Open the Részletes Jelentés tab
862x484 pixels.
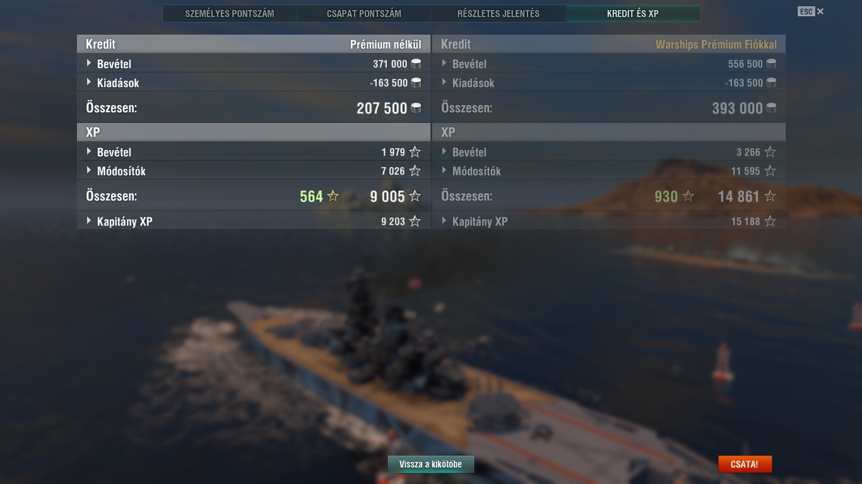pos(499,13)
